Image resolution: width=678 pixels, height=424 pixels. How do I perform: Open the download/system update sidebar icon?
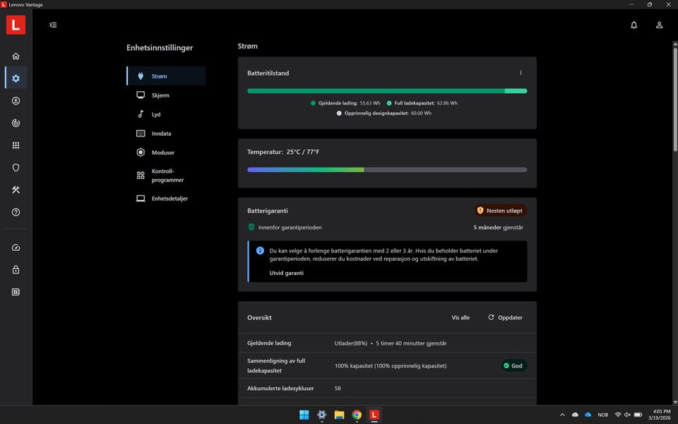16,101
